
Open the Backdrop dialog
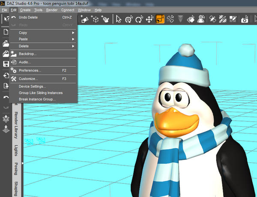(43, 54)
